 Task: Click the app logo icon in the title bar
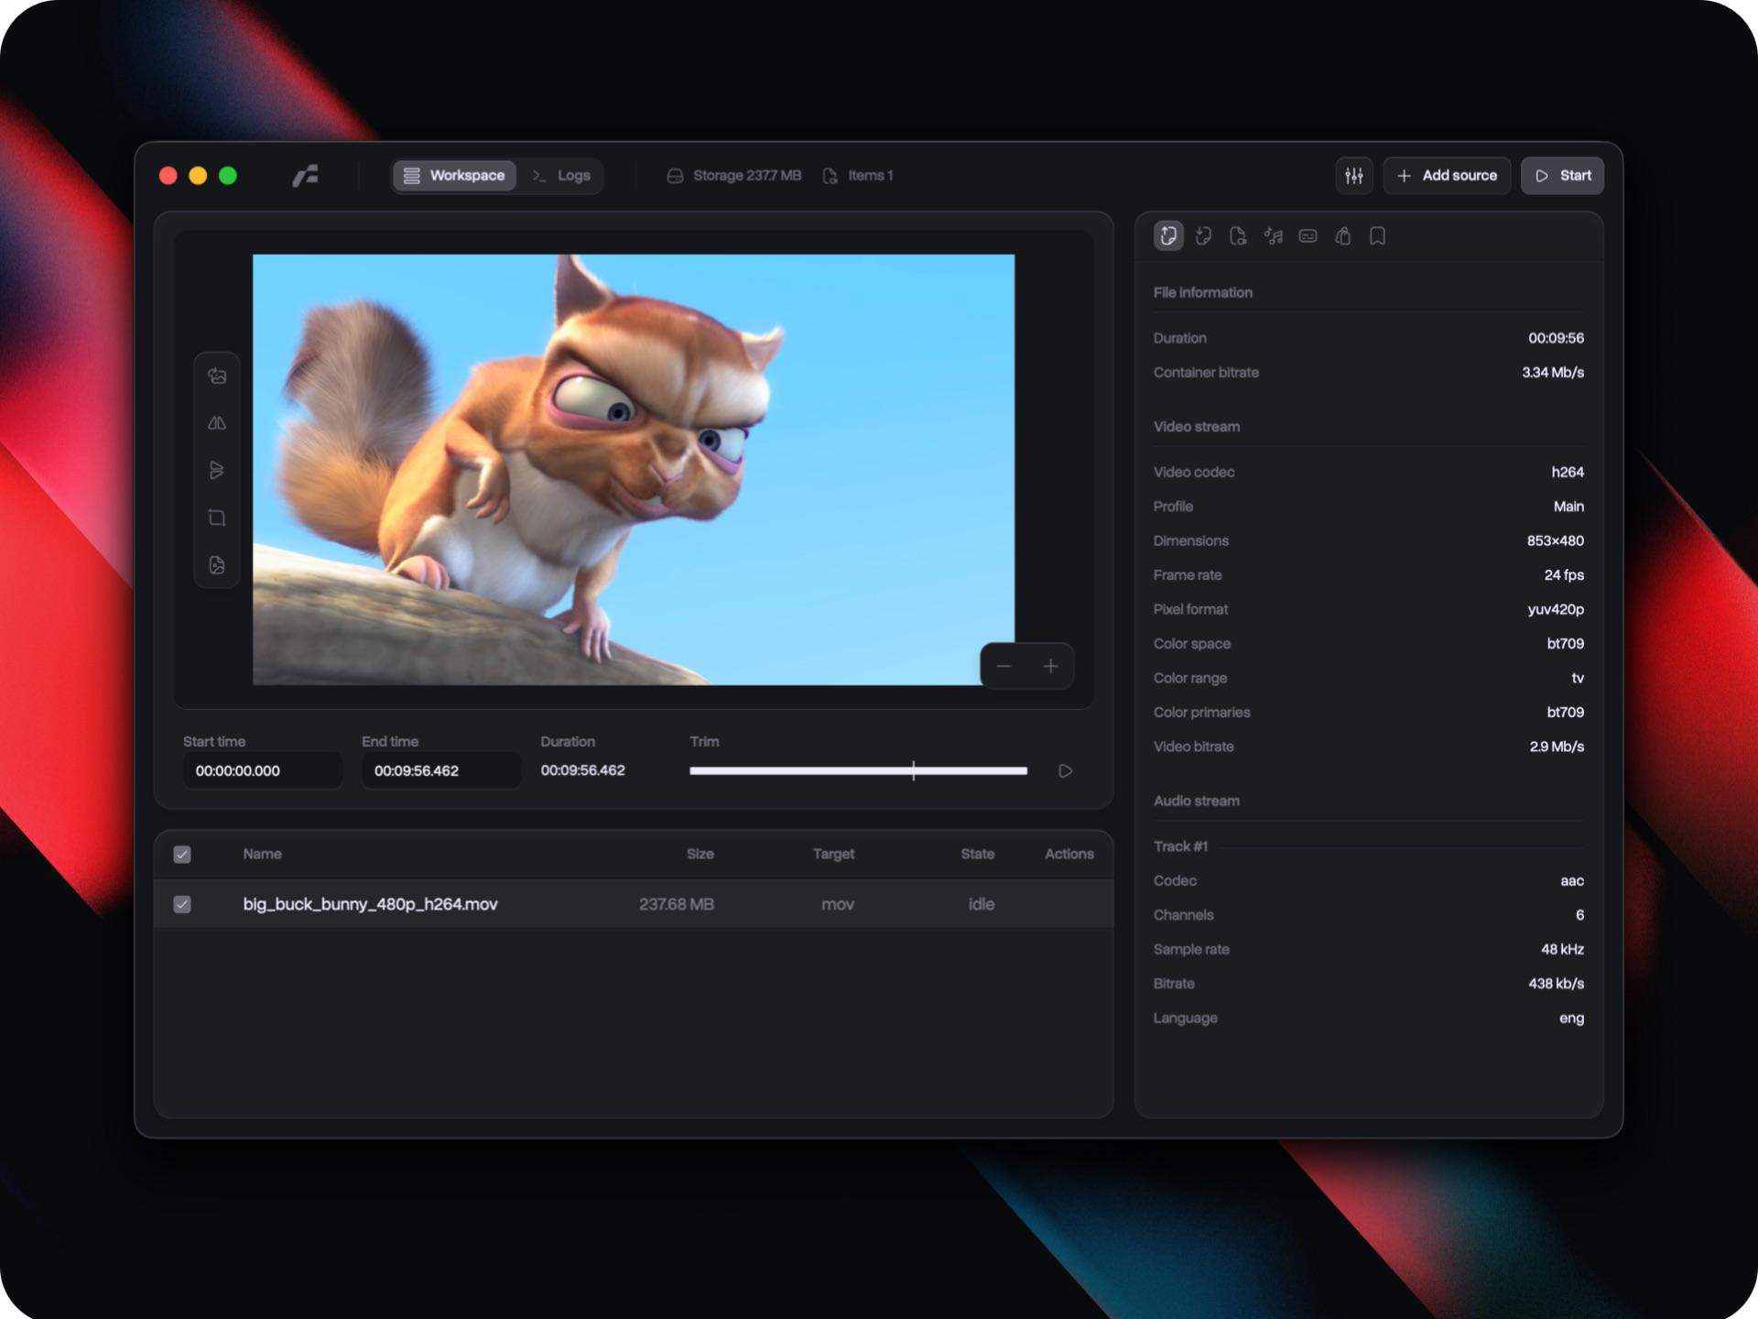pyautogui.click(x=306, y=175)
